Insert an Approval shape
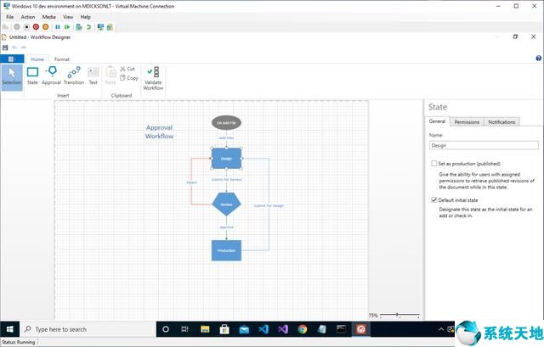This screenshot has height=347, width=544. click(52, 76)
